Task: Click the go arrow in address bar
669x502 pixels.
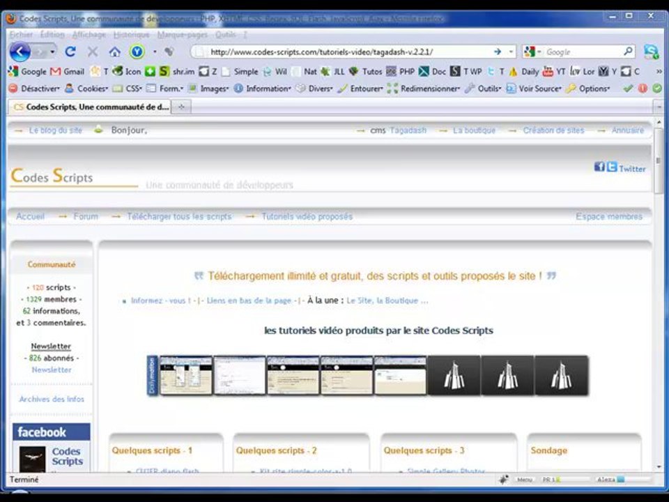Action: tap(498, 52)
